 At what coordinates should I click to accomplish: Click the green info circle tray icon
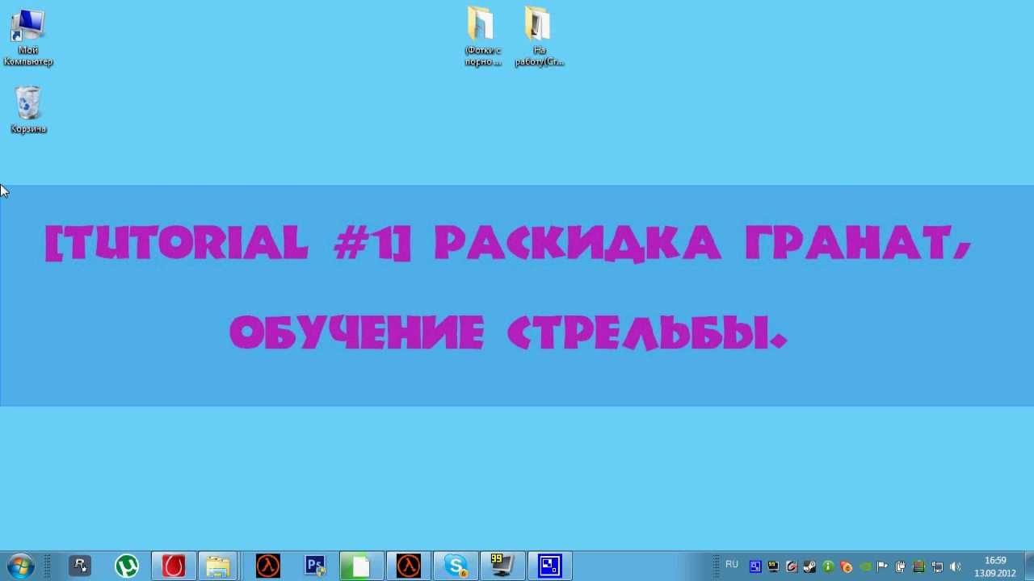(828, 566)
